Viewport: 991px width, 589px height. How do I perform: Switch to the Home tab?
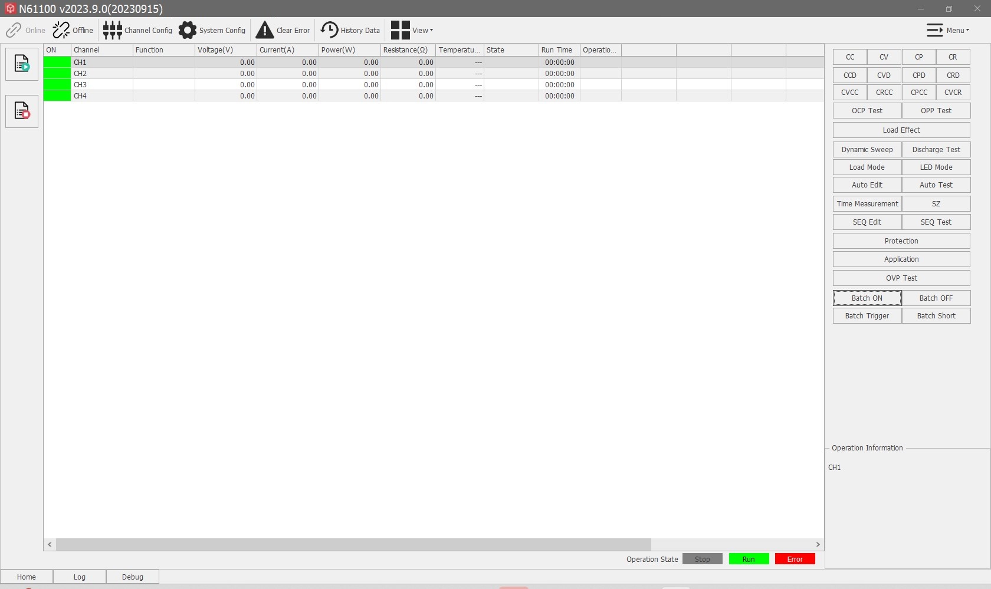click(x=27, y=577)
